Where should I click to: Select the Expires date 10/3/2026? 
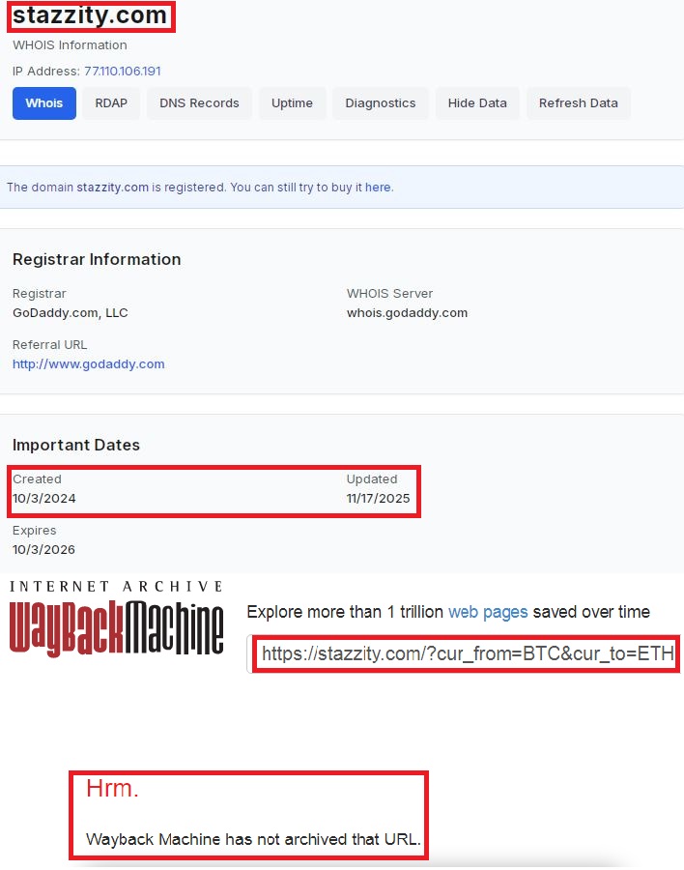tap(44, 550)
